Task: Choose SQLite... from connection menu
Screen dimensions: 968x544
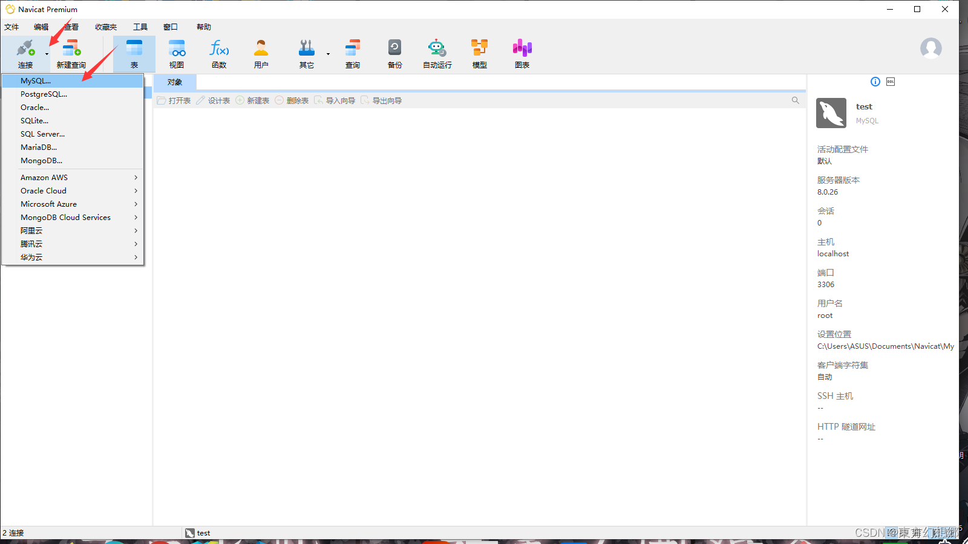Action: (73, 121)
